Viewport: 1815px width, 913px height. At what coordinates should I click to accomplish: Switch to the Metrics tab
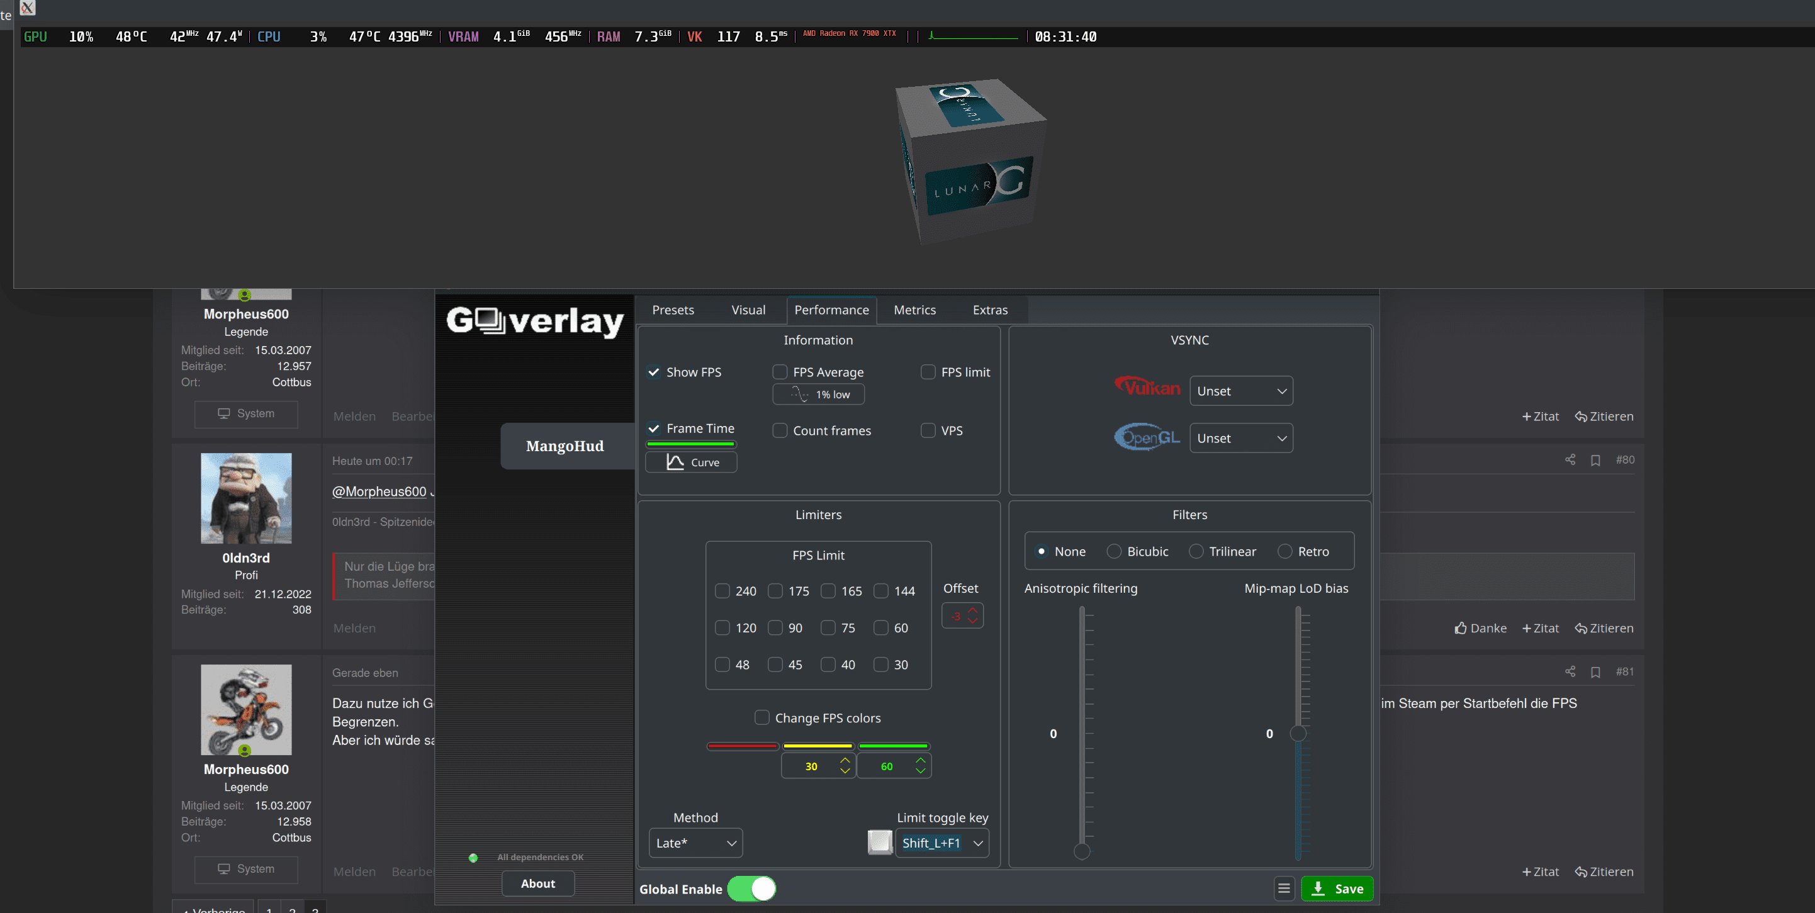914,310
